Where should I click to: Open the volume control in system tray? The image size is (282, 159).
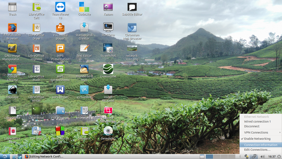[x=262, y=157]
